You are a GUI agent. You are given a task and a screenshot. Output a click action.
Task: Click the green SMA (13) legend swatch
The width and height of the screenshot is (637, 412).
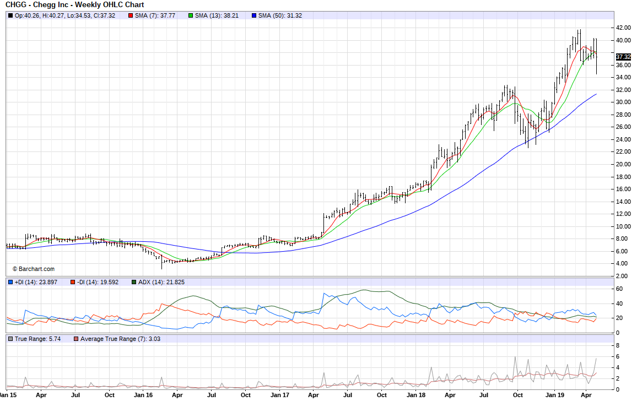[191, 16]
